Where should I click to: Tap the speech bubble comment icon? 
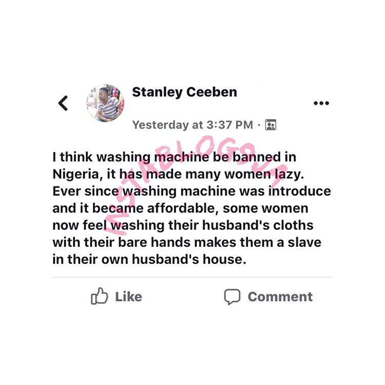coord(232,297)
